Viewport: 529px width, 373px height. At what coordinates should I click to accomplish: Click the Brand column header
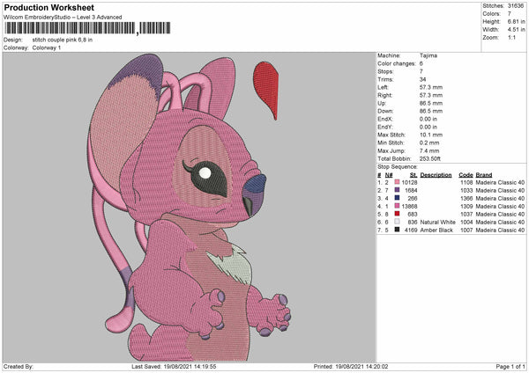(484, 175)
